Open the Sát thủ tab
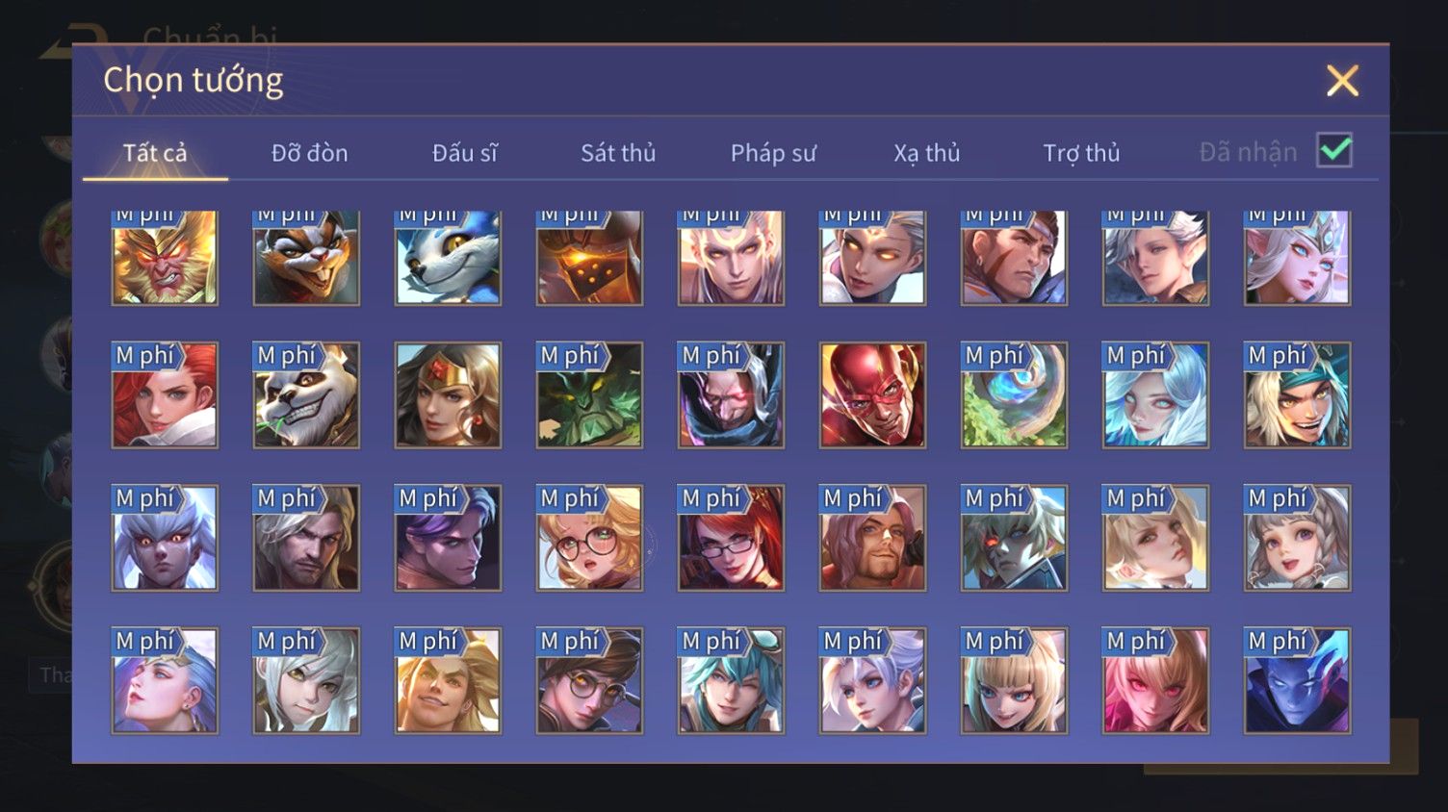Screen dimensions: 1448x812 [618, 152]
